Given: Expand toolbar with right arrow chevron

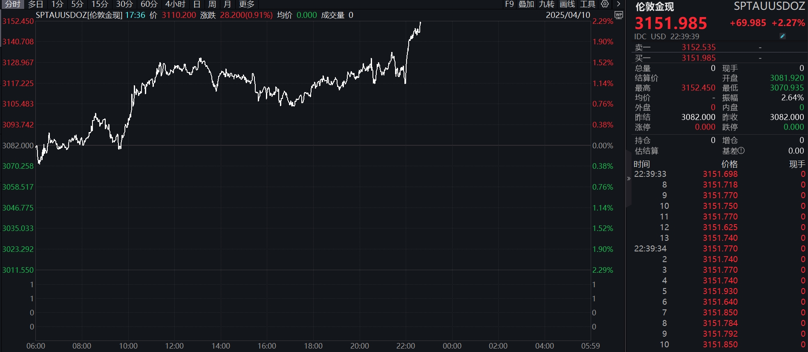Looking at the screenshot, I should click(618, 4).
